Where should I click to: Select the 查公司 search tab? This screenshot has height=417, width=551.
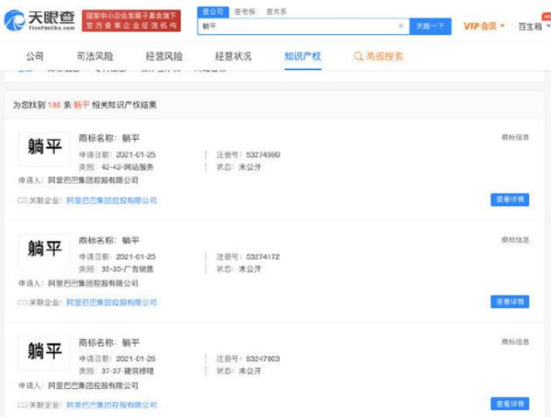(213, 12)
